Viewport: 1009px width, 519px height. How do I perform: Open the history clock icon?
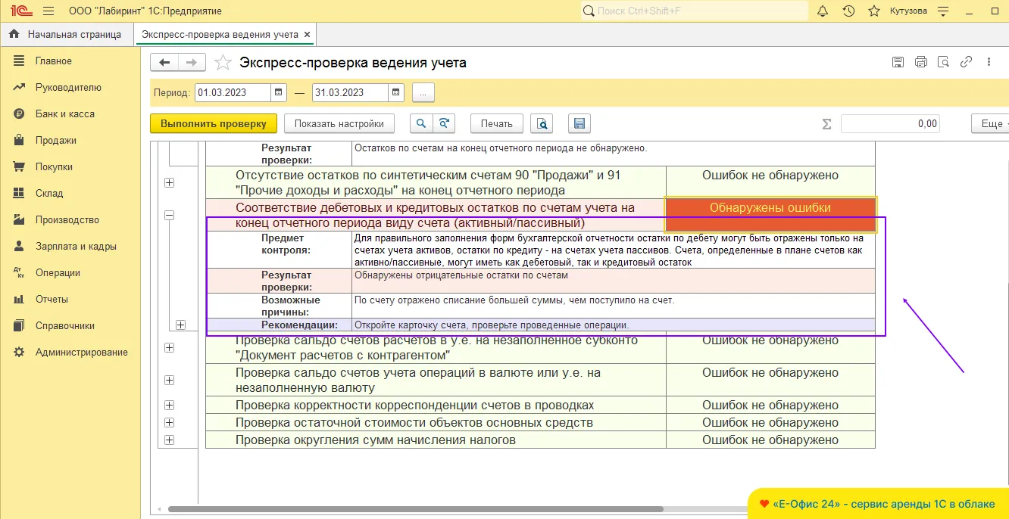coord(848,11)
